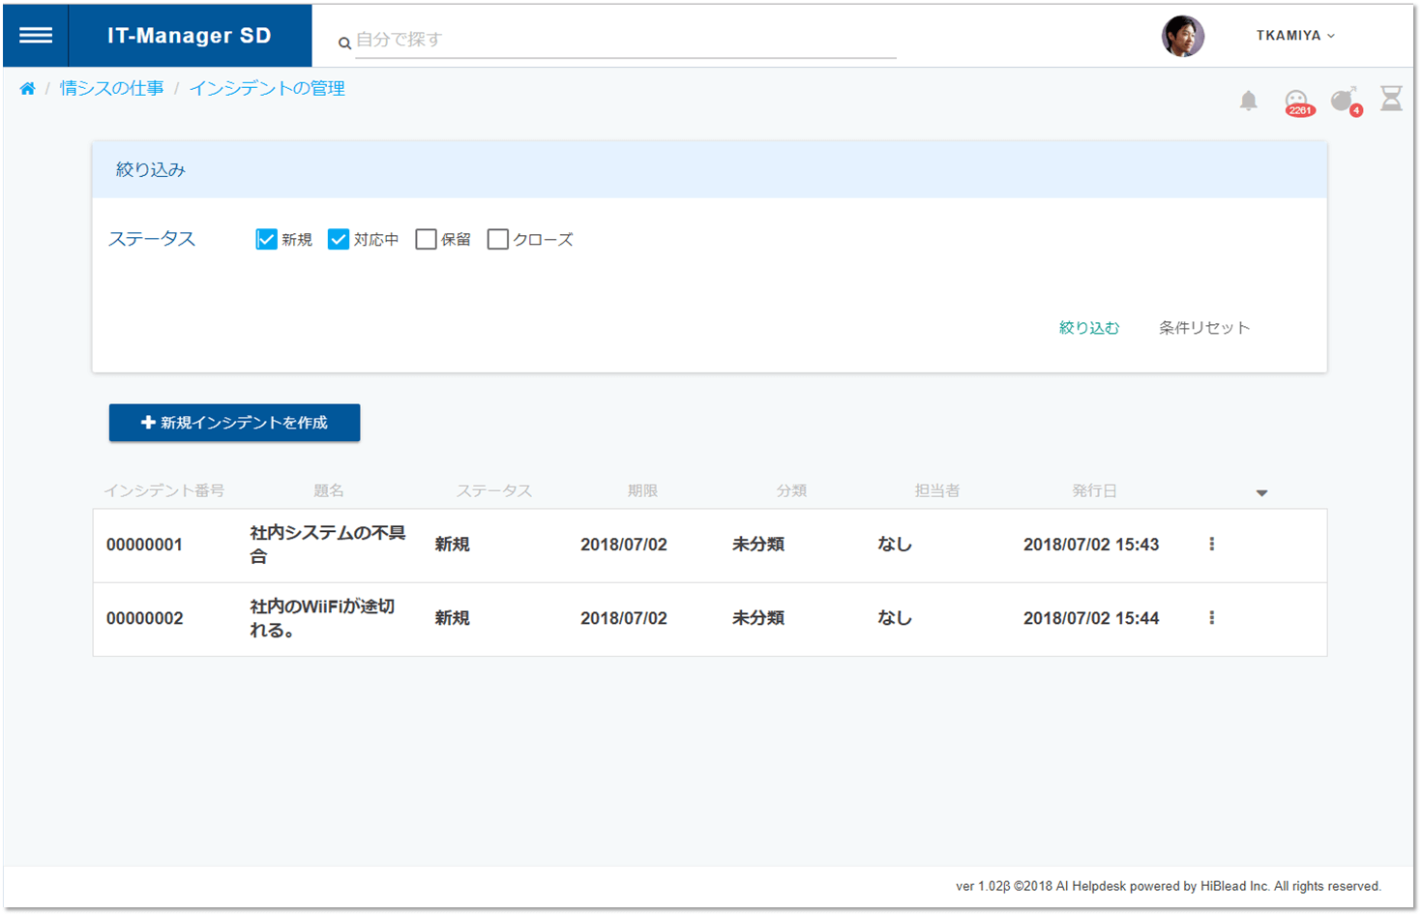Open three-dot menu for incident 00000002
The height and width of the screenshot is (916, 1422).
(x=1211, y=618)
